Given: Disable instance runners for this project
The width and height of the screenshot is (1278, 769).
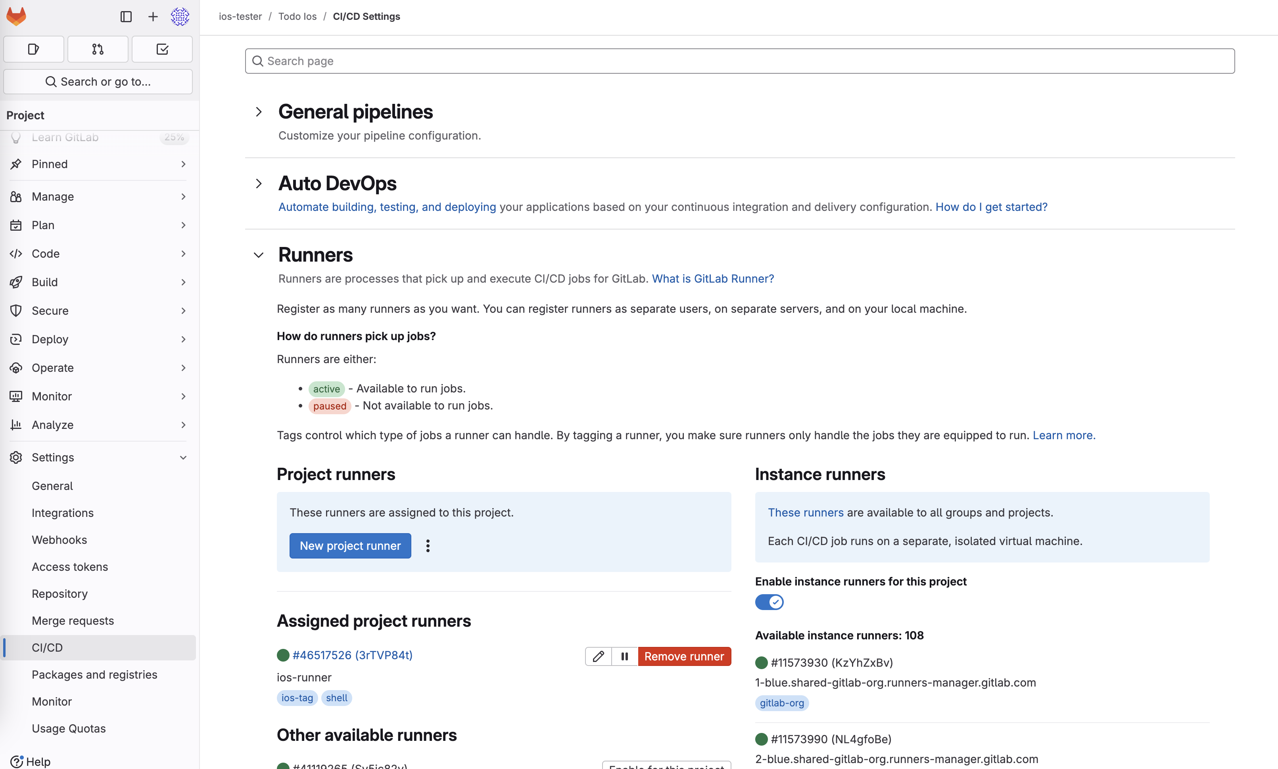Looking at the screenshot, I should (769, 602).
